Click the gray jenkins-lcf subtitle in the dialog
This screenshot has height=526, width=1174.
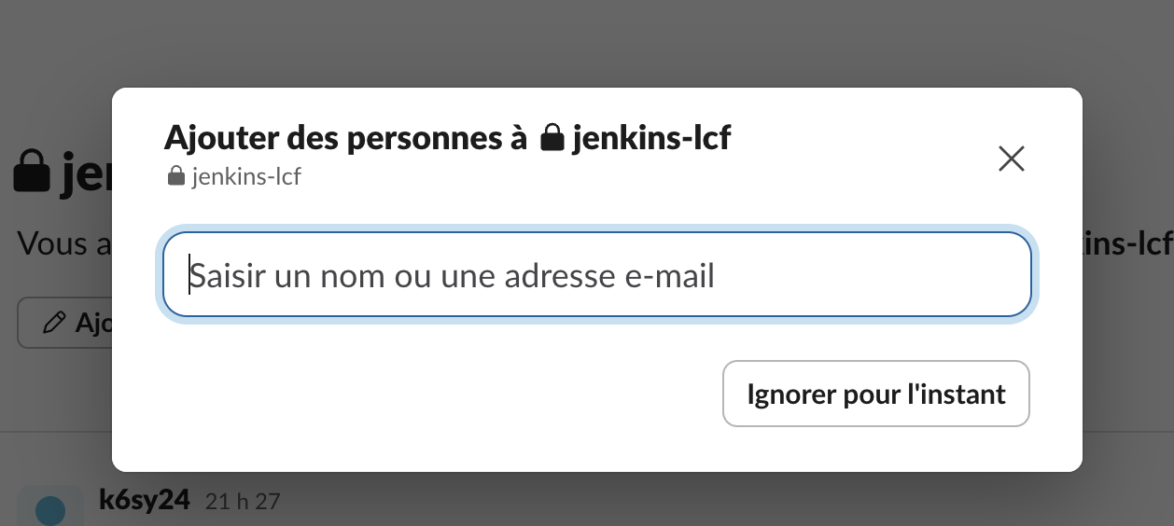(x=246, y=176)
